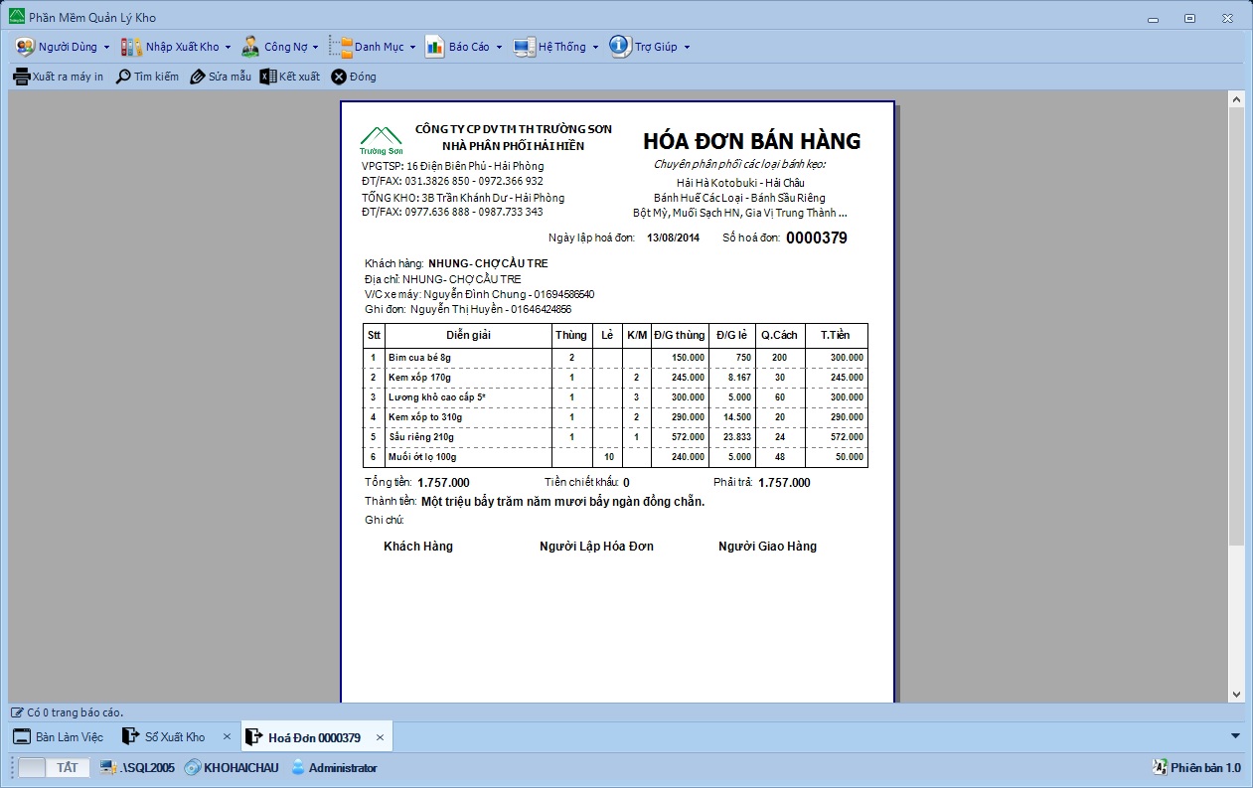Expand the Người Dùng dropdown menu
Viewport: 1253px width, 788px height.
(x=106, y=47)
